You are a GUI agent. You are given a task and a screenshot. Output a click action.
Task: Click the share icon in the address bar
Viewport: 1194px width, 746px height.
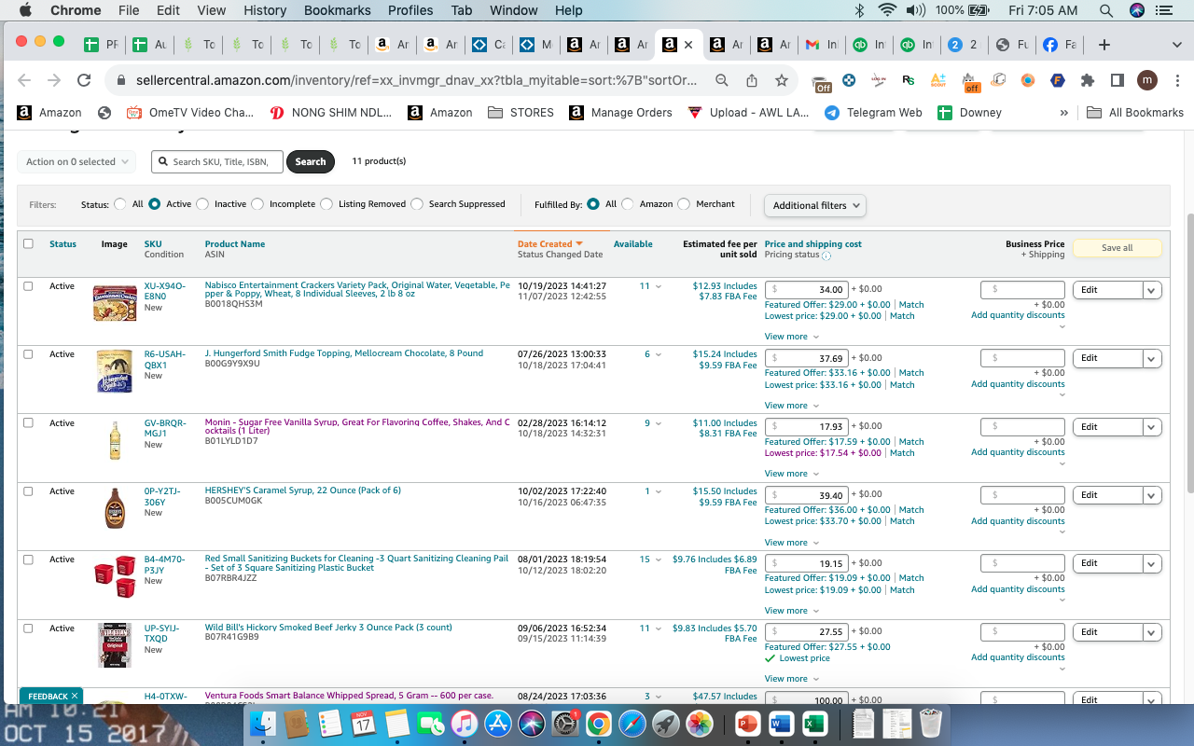(752, 81)
